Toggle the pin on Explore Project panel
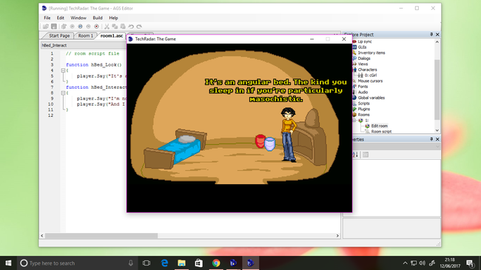The image size is (481, 270). [x=431, y=34]
